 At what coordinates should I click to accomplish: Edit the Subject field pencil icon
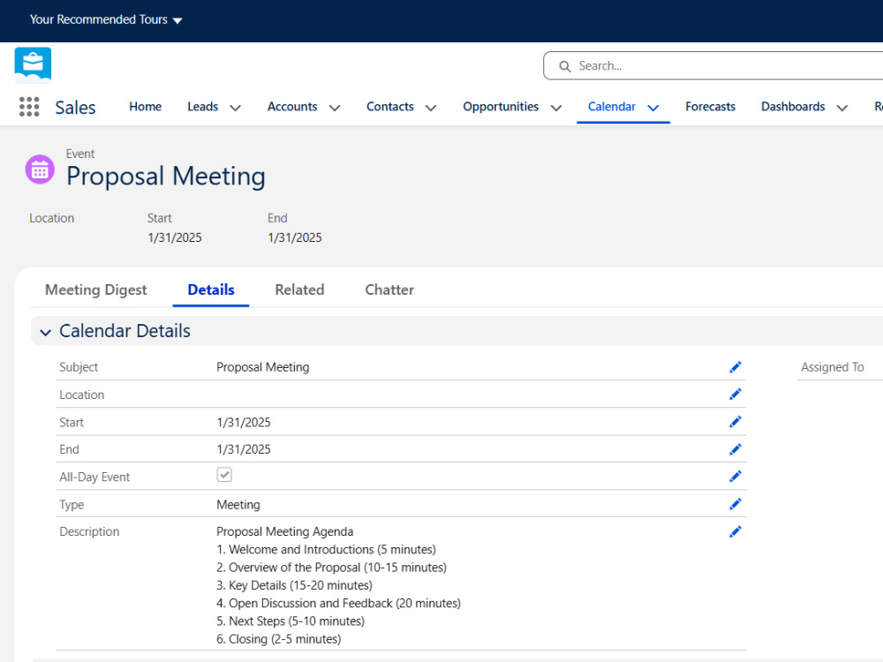coord(735,367)
